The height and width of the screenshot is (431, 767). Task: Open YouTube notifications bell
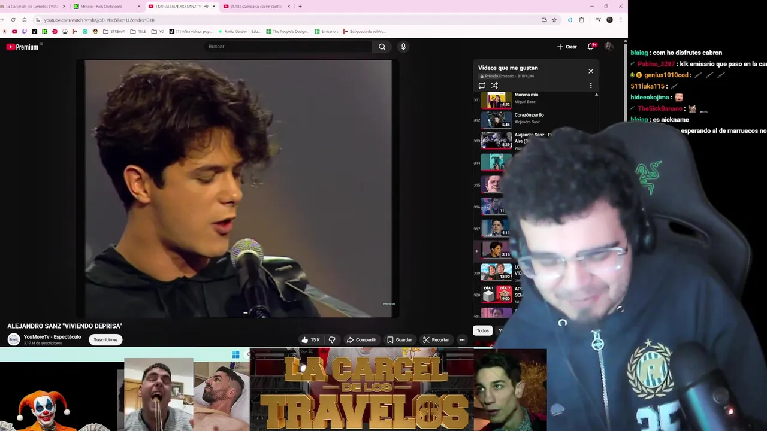[x=591, y=47]
